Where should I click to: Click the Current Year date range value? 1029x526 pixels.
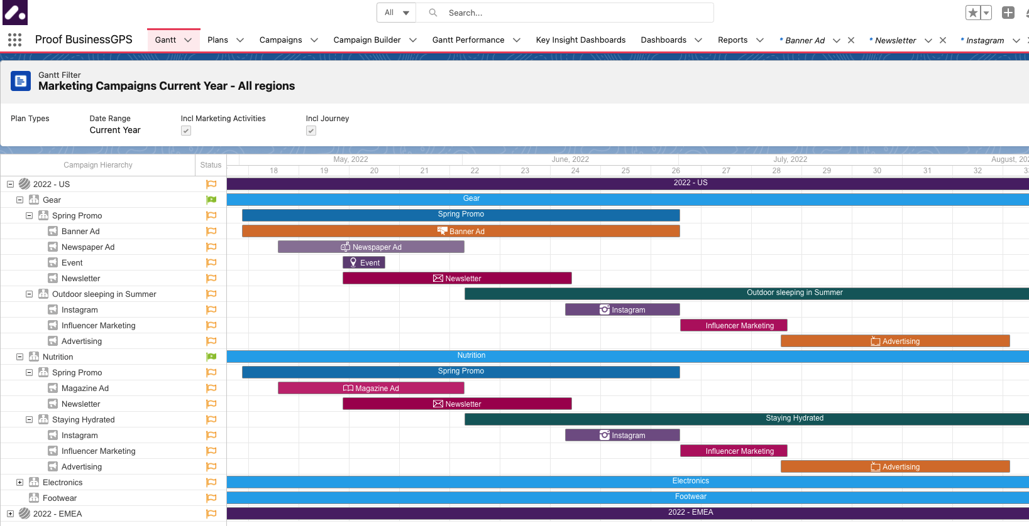tap(115, 130)
